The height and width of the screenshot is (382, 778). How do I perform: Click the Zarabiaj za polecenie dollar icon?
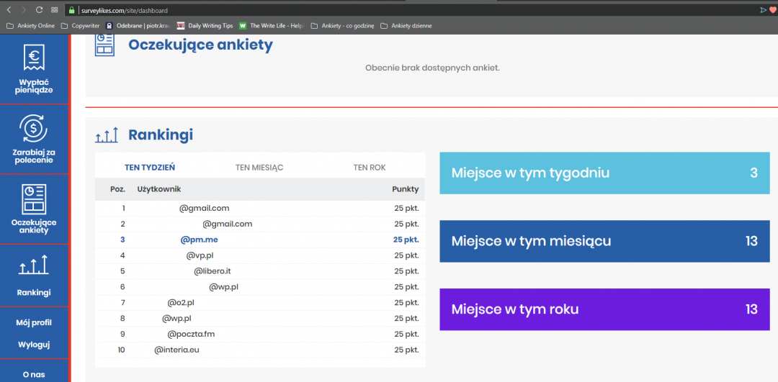(x=34, y=129)
